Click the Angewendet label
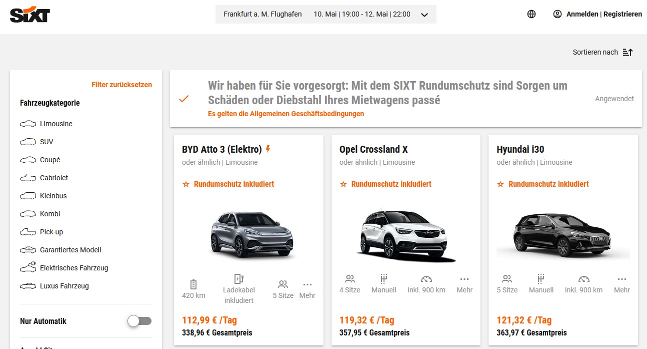This screenshot has width=647, height=349. click(614, 99)
